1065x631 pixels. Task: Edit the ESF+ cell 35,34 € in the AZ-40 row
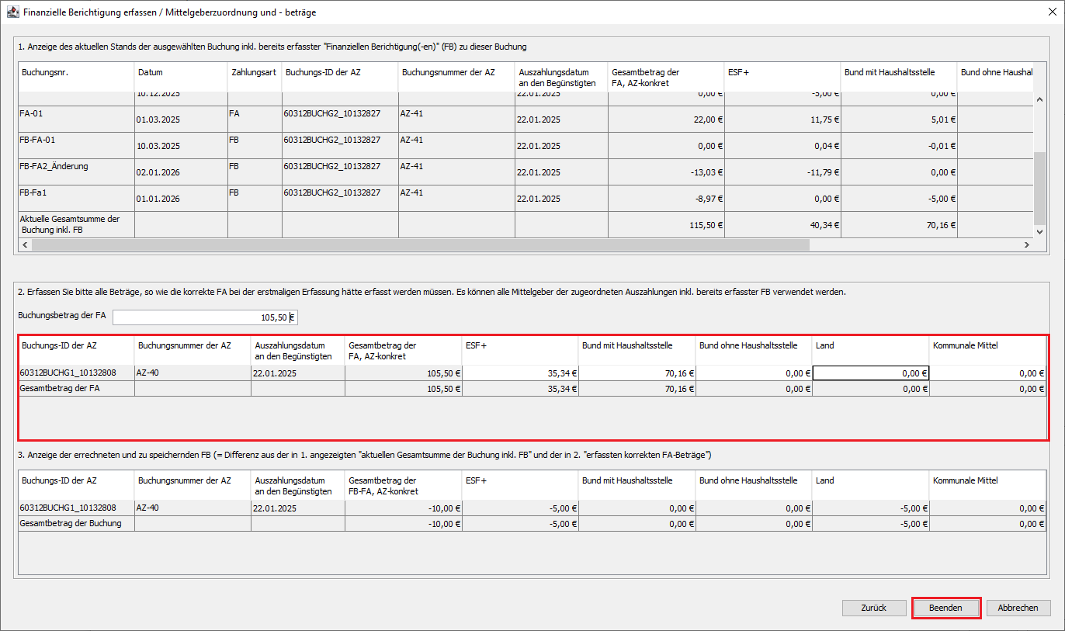[x=520, y=373]
